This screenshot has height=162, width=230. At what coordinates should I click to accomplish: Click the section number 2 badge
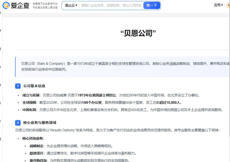click(18, 123)
